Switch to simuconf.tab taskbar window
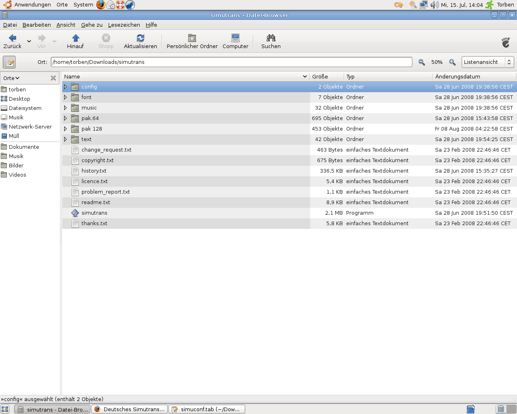Image resolution: width=517 pixels, height=414 pixels. point(206,409)
